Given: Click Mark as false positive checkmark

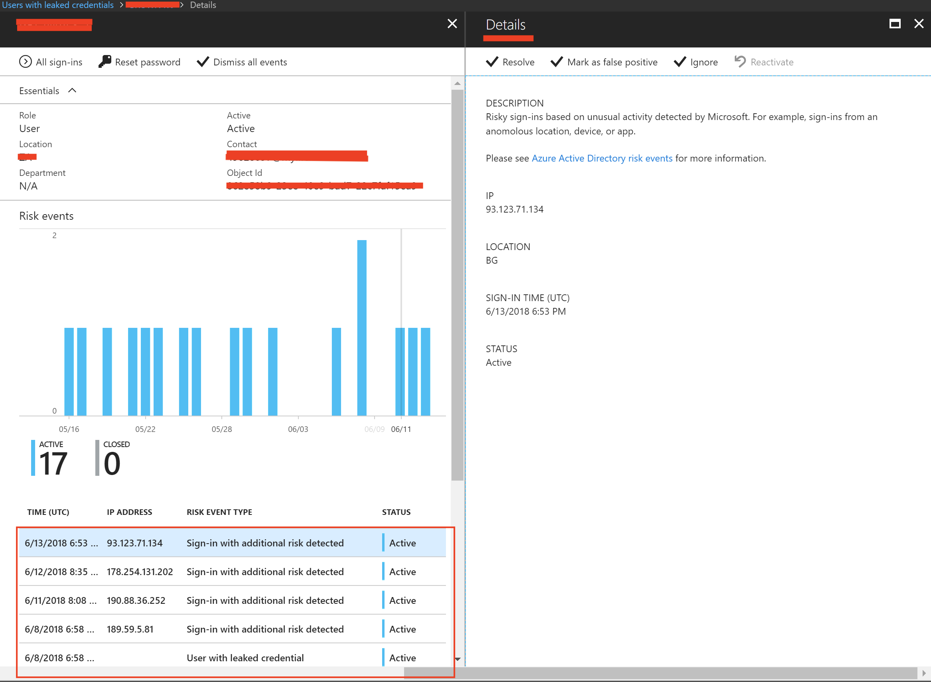Looking at the screenshot, I should click(x=556, y=62).
